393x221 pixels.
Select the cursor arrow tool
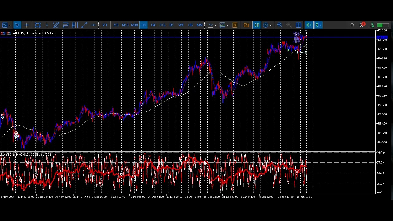(17, 25)
